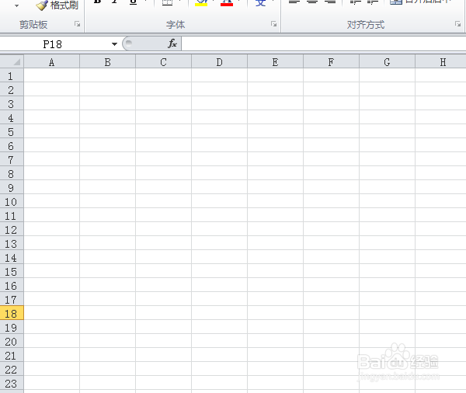Viewport: 466px width, 393px height.
Task: Apply the yellow fill color
Action: (x=201, y=3)
